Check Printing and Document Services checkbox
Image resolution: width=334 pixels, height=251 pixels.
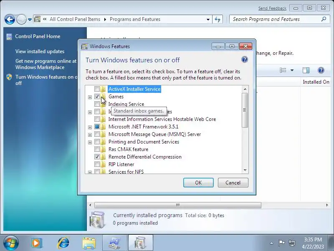[x=97, y=142]
